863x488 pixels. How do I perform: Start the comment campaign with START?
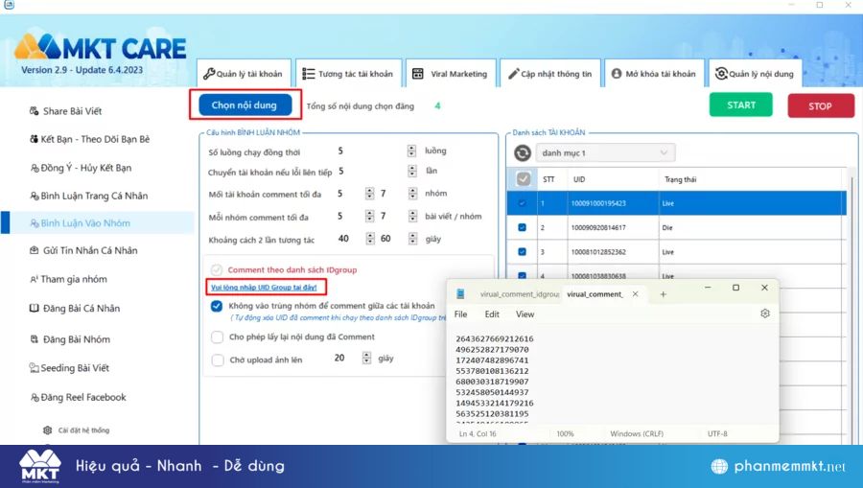point(741,105)
